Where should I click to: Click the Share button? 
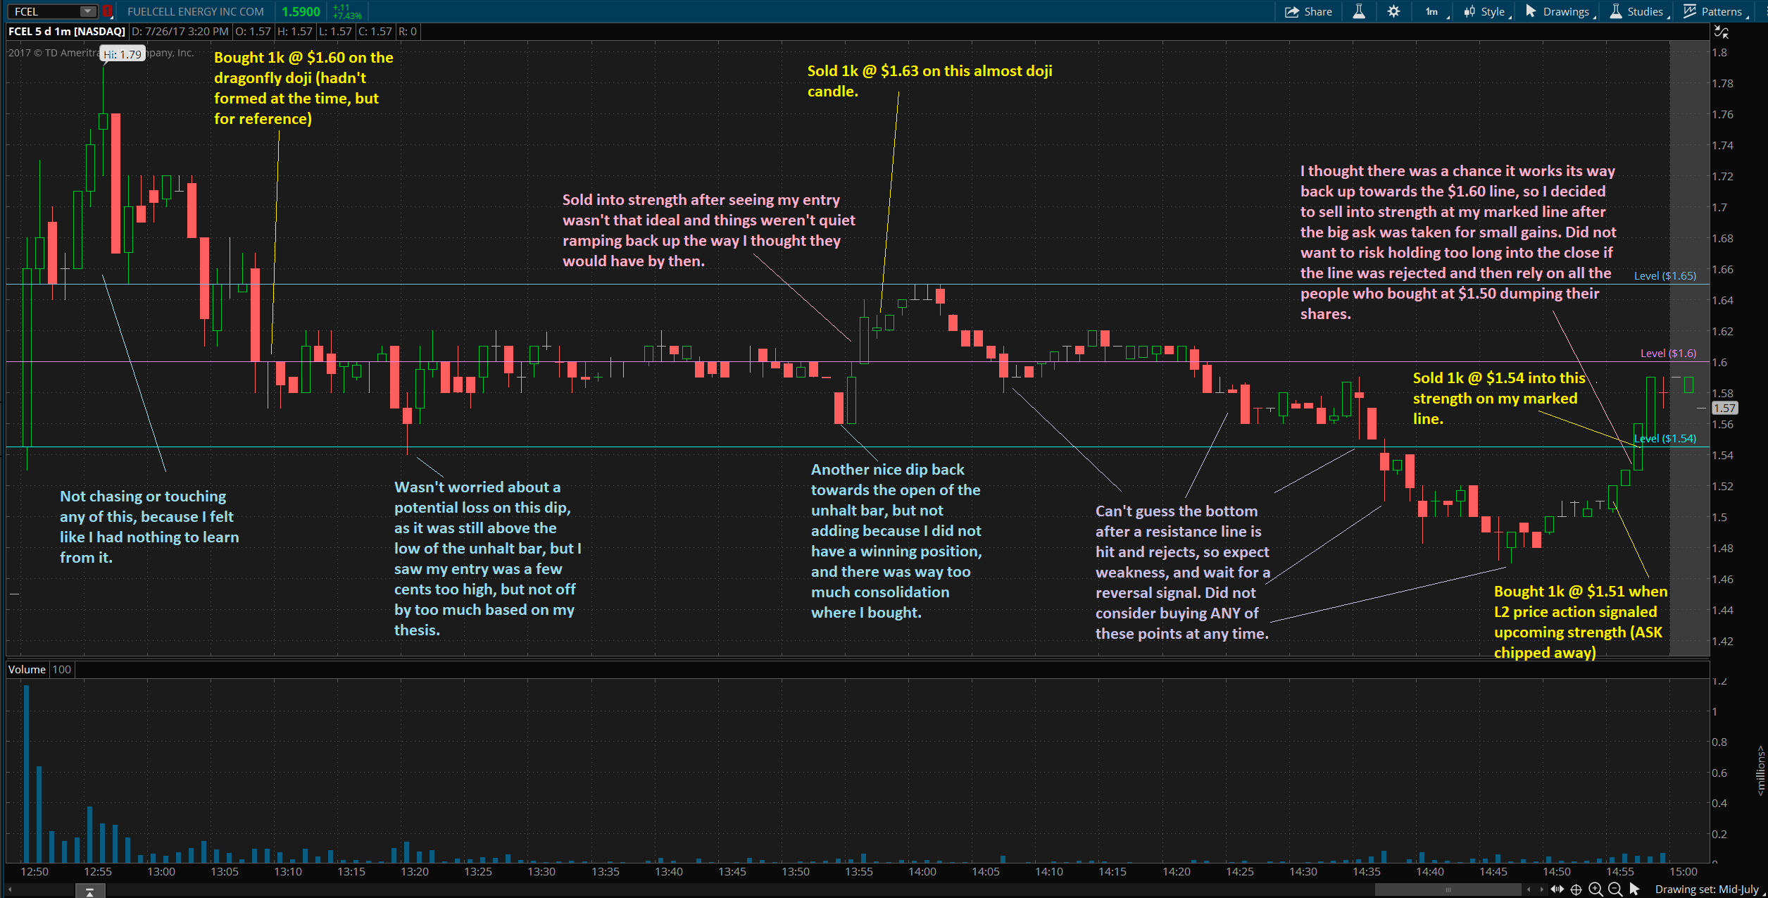pos(1308,11)
